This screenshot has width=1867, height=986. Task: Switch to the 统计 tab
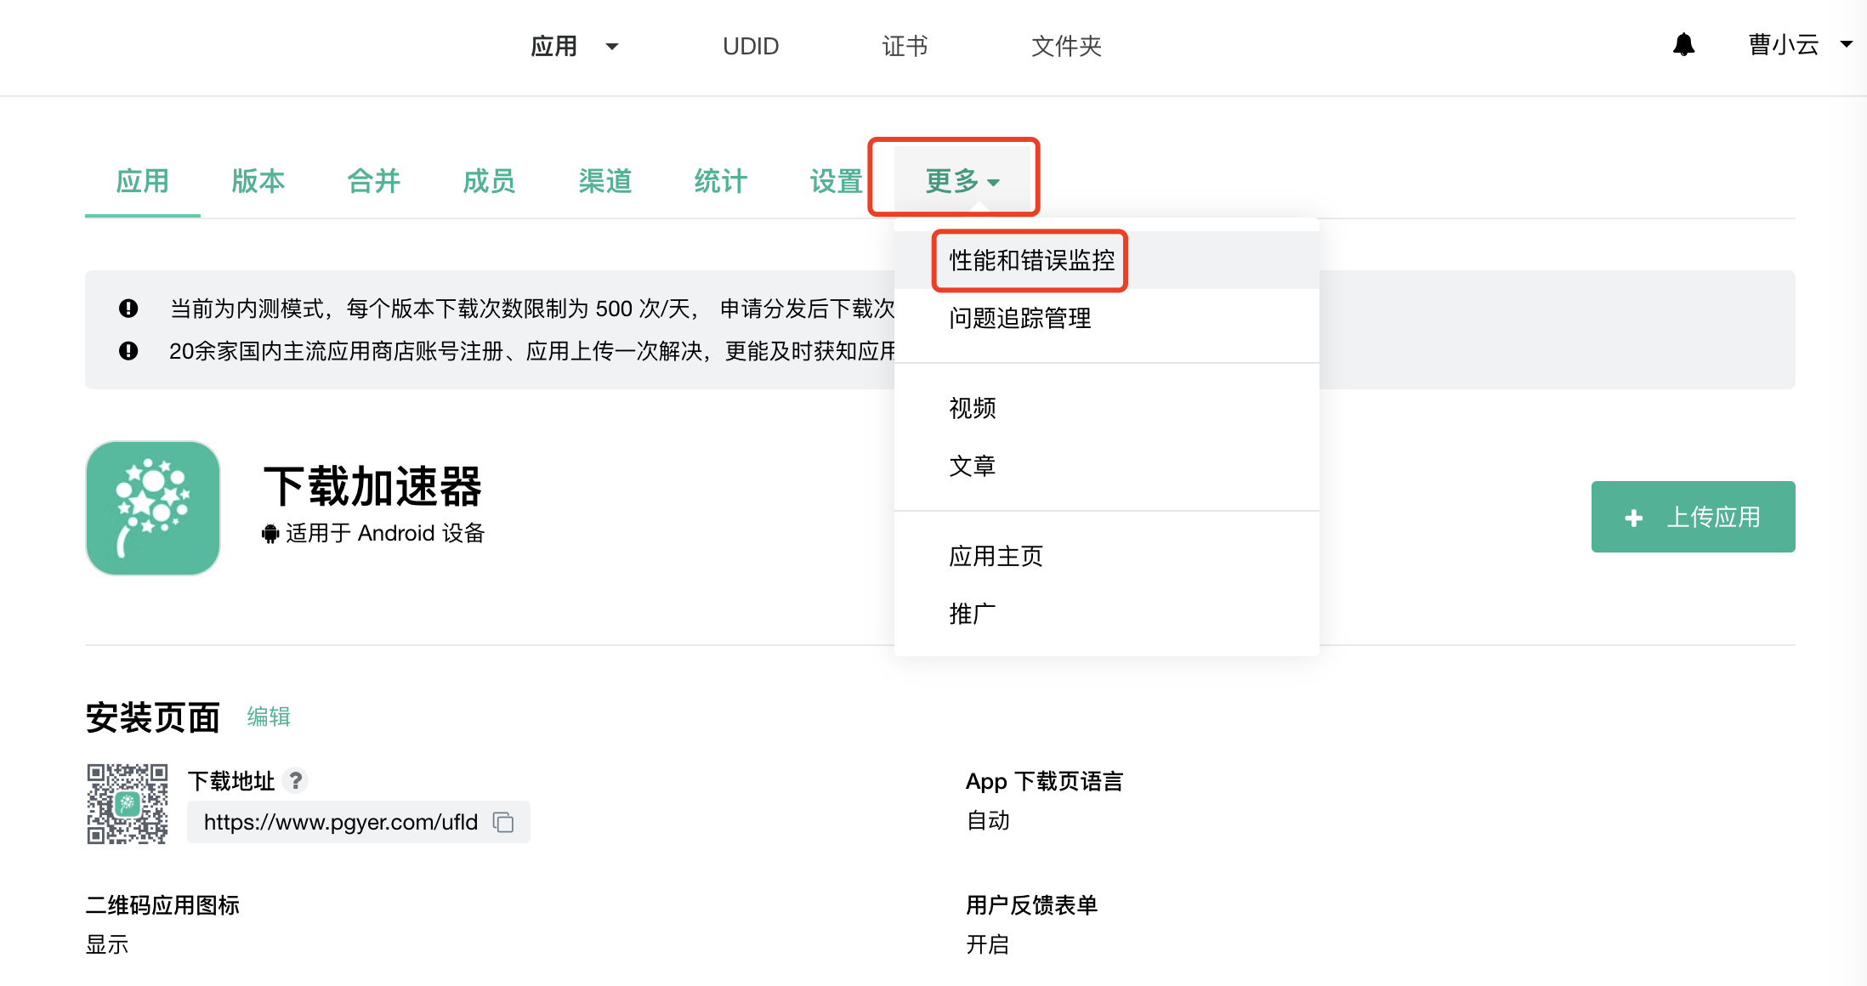click(x=720, y=181)
